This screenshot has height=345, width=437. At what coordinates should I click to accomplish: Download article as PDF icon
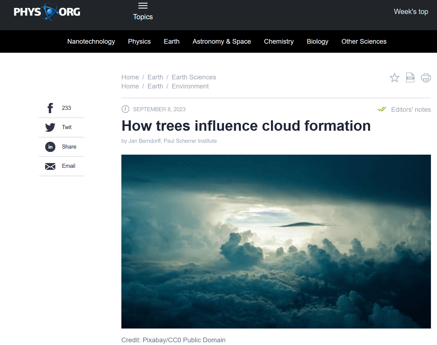(x=410, y=78)
